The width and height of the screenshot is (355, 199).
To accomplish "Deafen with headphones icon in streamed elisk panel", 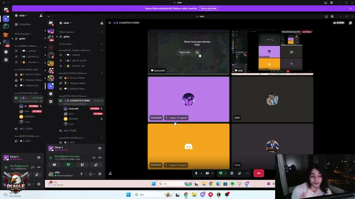I will click(x=90, y=174).
